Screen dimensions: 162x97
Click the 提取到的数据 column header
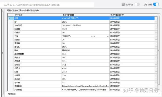pos(86,15)
